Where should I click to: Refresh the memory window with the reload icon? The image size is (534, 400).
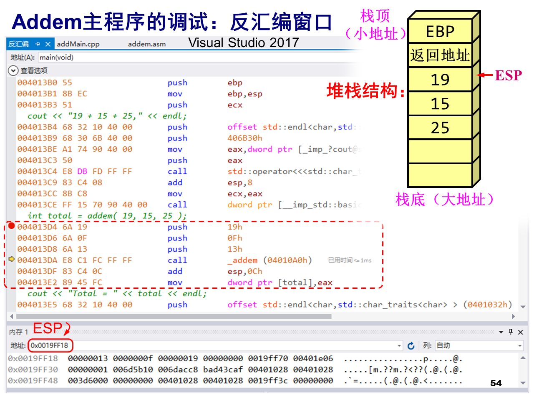pyautogui.click(x=411, y=346)
